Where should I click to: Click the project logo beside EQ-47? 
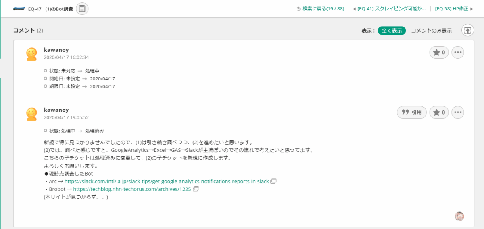pyautogui.click(x=19, y=8)
